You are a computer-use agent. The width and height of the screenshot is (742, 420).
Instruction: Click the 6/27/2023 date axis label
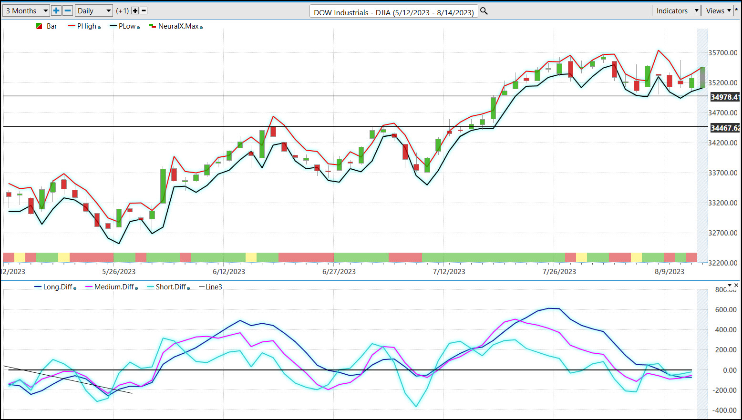pos(339,272)
